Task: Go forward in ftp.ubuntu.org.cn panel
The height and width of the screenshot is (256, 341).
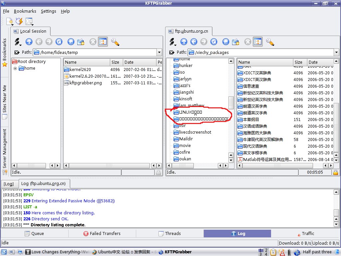Action: tap(204, 42)
